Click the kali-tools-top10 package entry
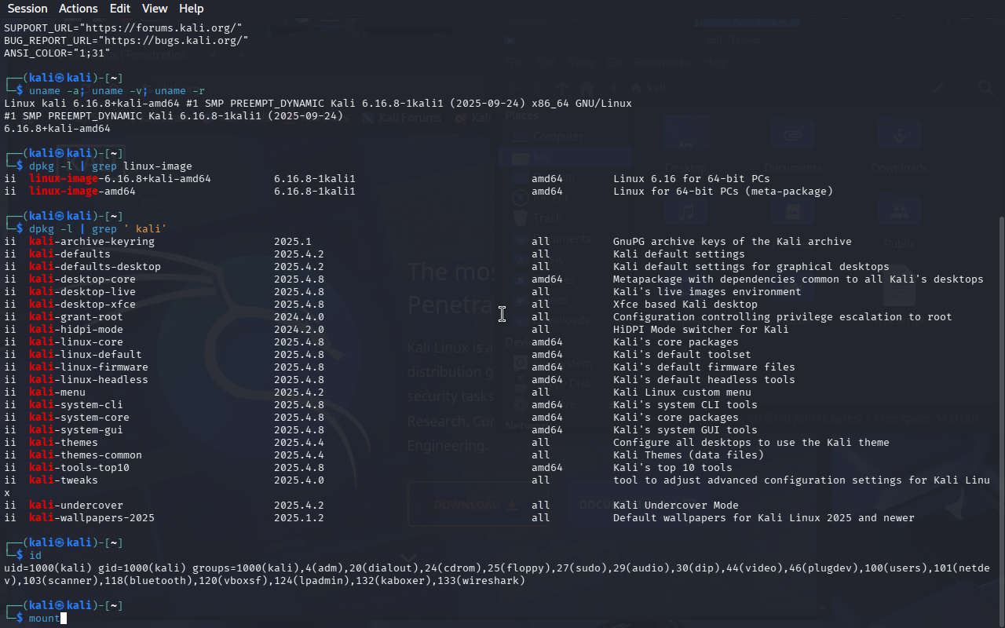1005x628 pixels. (79, 468)
